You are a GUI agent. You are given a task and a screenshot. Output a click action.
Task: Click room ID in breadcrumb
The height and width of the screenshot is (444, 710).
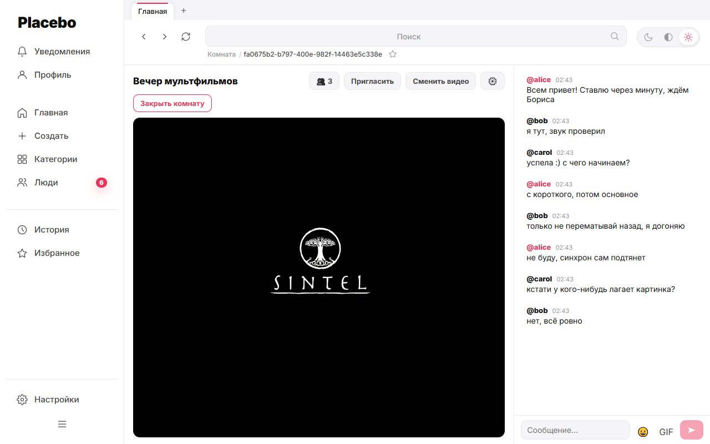[313, 54]
